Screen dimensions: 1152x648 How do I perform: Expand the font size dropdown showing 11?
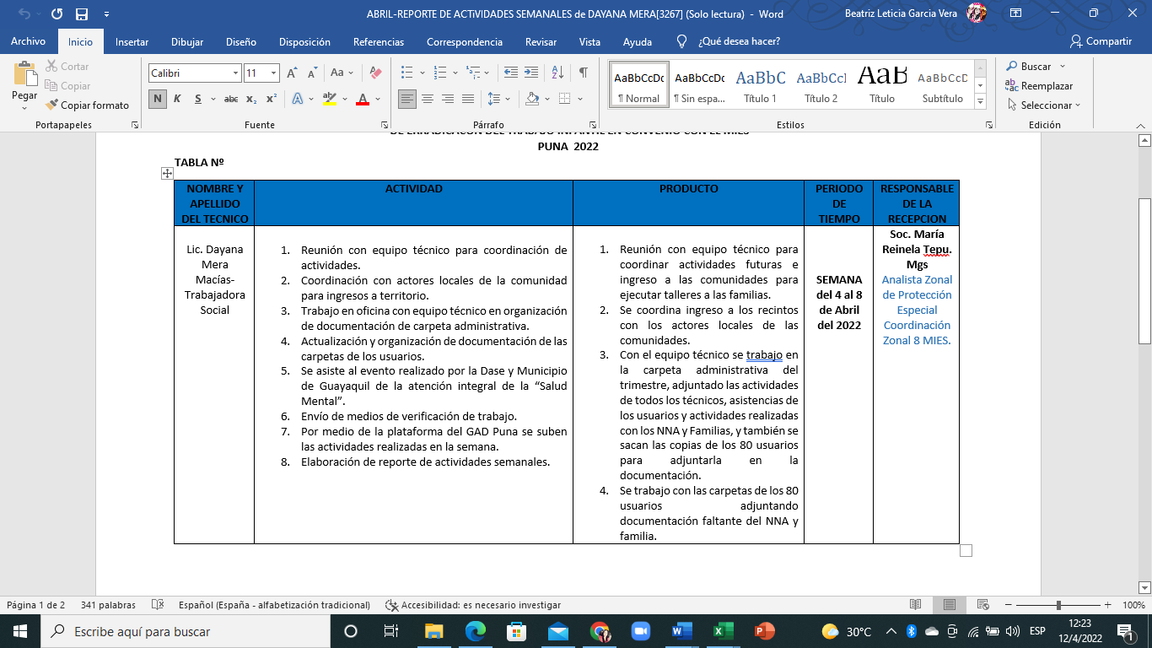click(273, 73)
